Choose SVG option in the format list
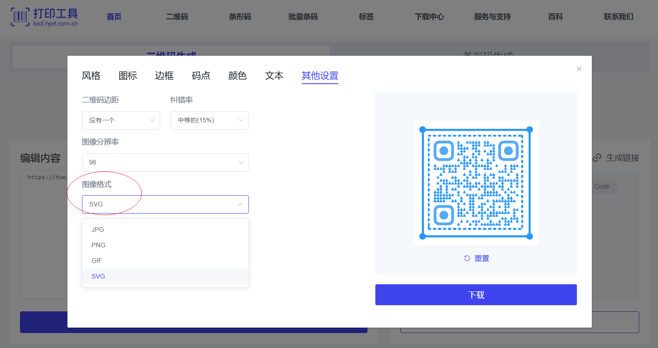This screenshot has height=348, width=658. [x=165, y=276]
